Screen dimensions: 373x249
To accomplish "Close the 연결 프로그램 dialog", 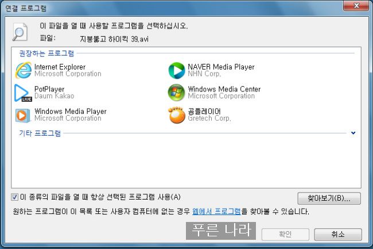I will (x=356, y=6).
